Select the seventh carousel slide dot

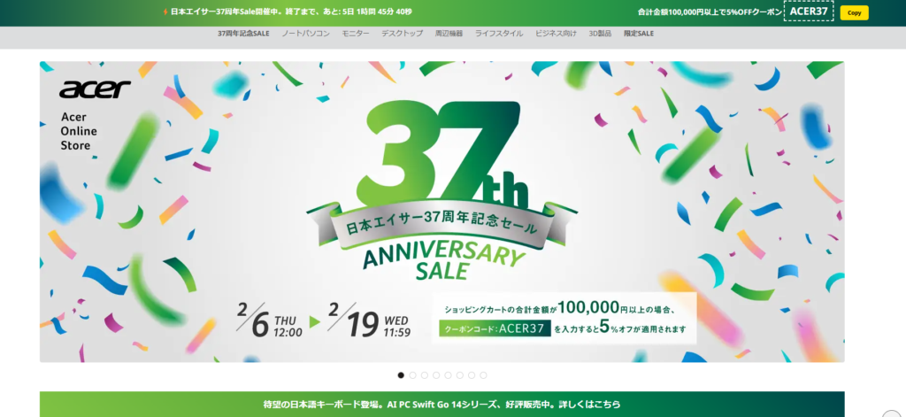click(x=472, y=375)
